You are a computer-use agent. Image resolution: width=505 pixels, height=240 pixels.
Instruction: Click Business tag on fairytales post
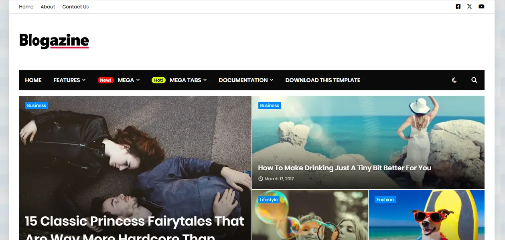(x=37, y=105)
